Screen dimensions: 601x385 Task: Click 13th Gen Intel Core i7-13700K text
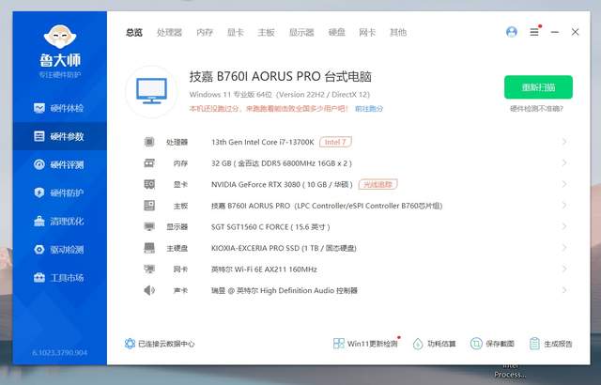tap(263, 142)
